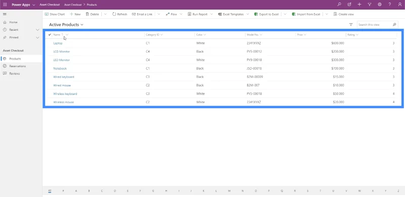Image resolution: width=405 pixels, height=197 pixels.
Task: Click the search magnifier in top bar
Action: [x=339, y=5]
